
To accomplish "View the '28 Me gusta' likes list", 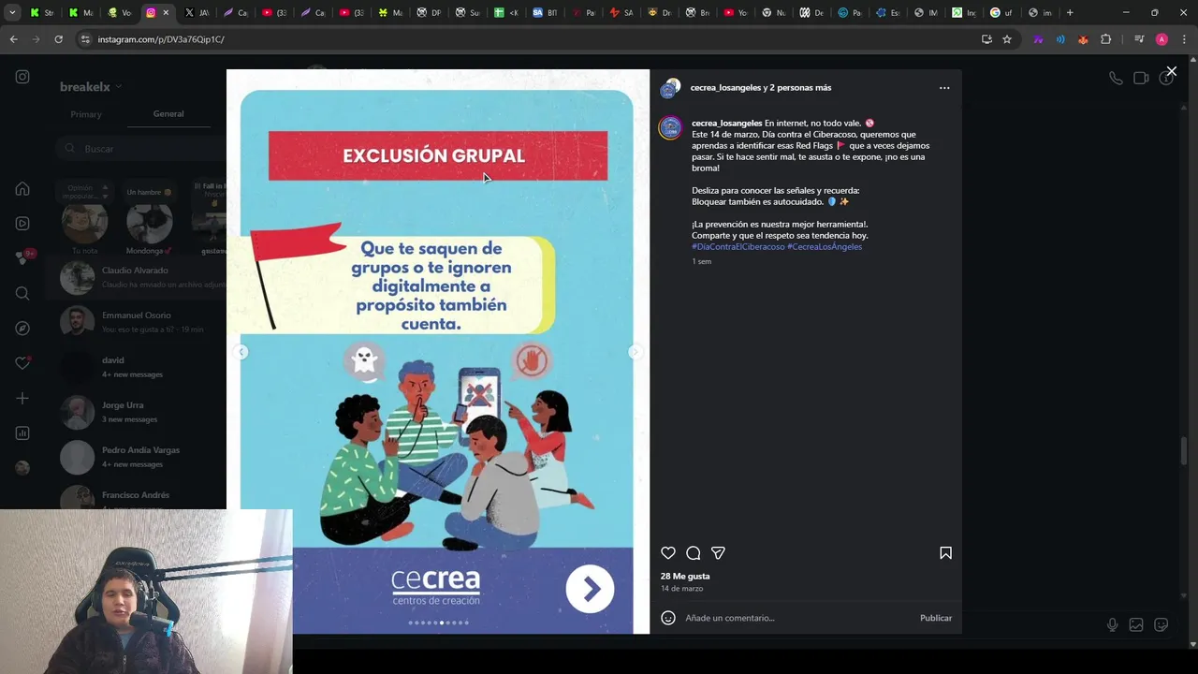I will pyautogui.click(x=685, y=577).
